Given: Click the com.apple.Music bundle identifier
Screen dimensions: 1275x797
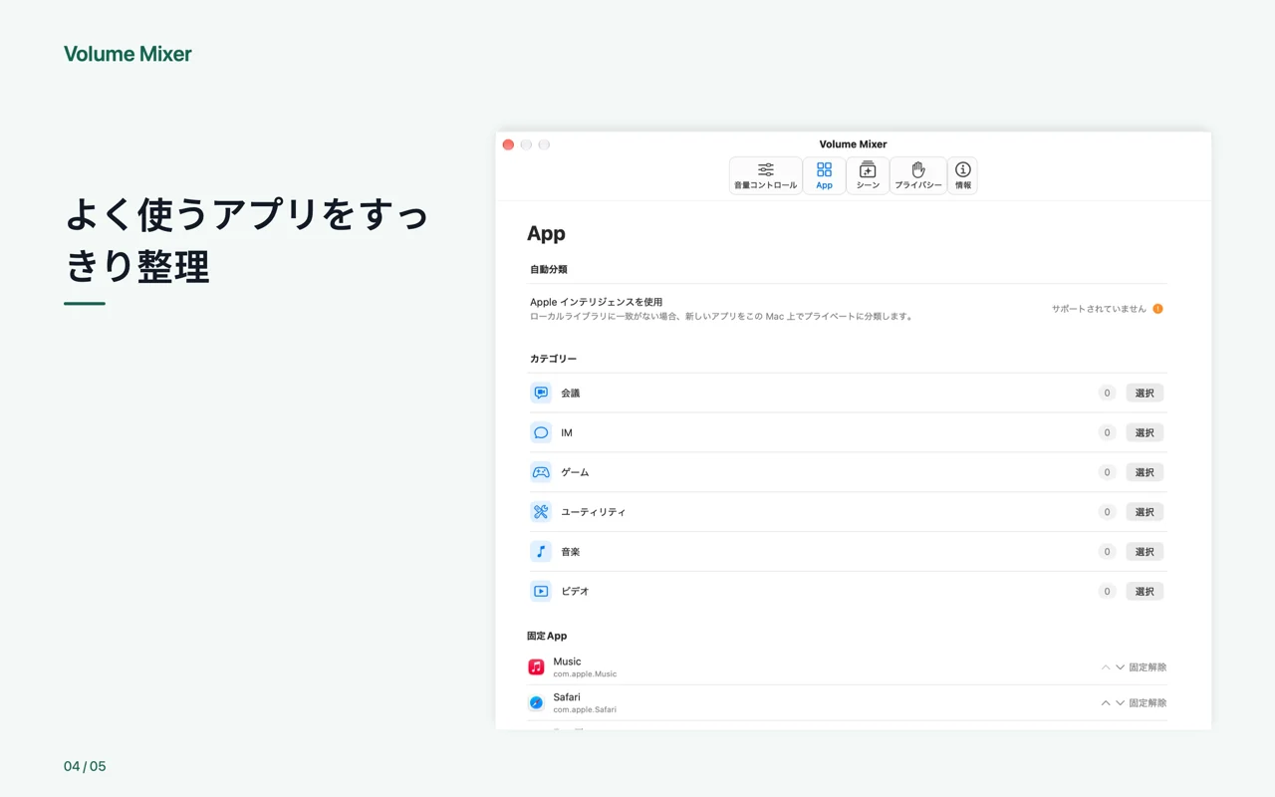Looking at the screenshot, I should (585, 674).
